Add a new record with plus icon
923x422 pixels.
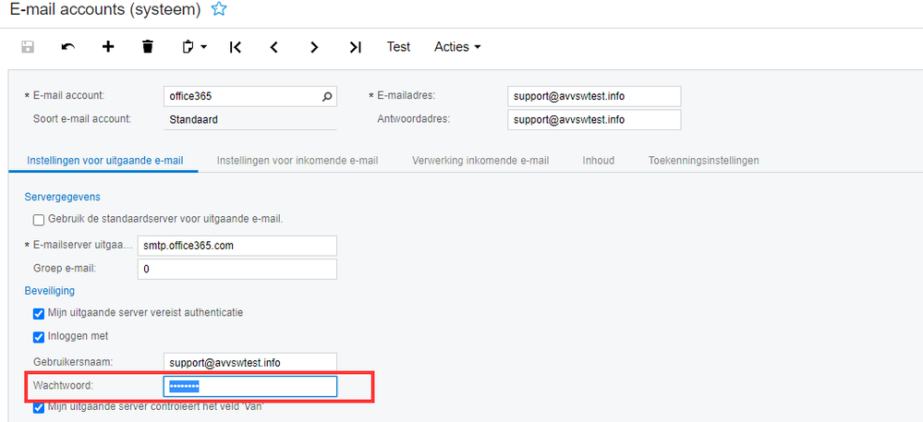108,47
